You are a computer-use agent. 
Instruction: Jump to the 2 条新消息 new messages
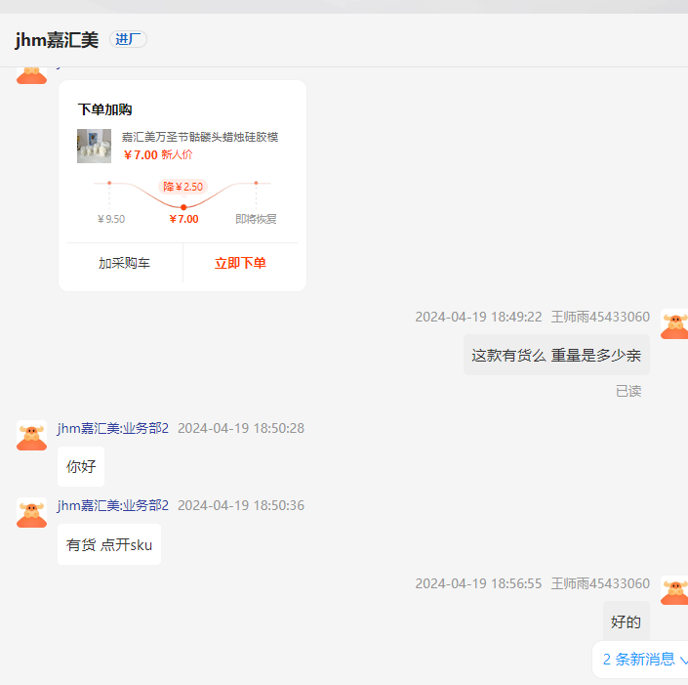(x=644, y=660)
